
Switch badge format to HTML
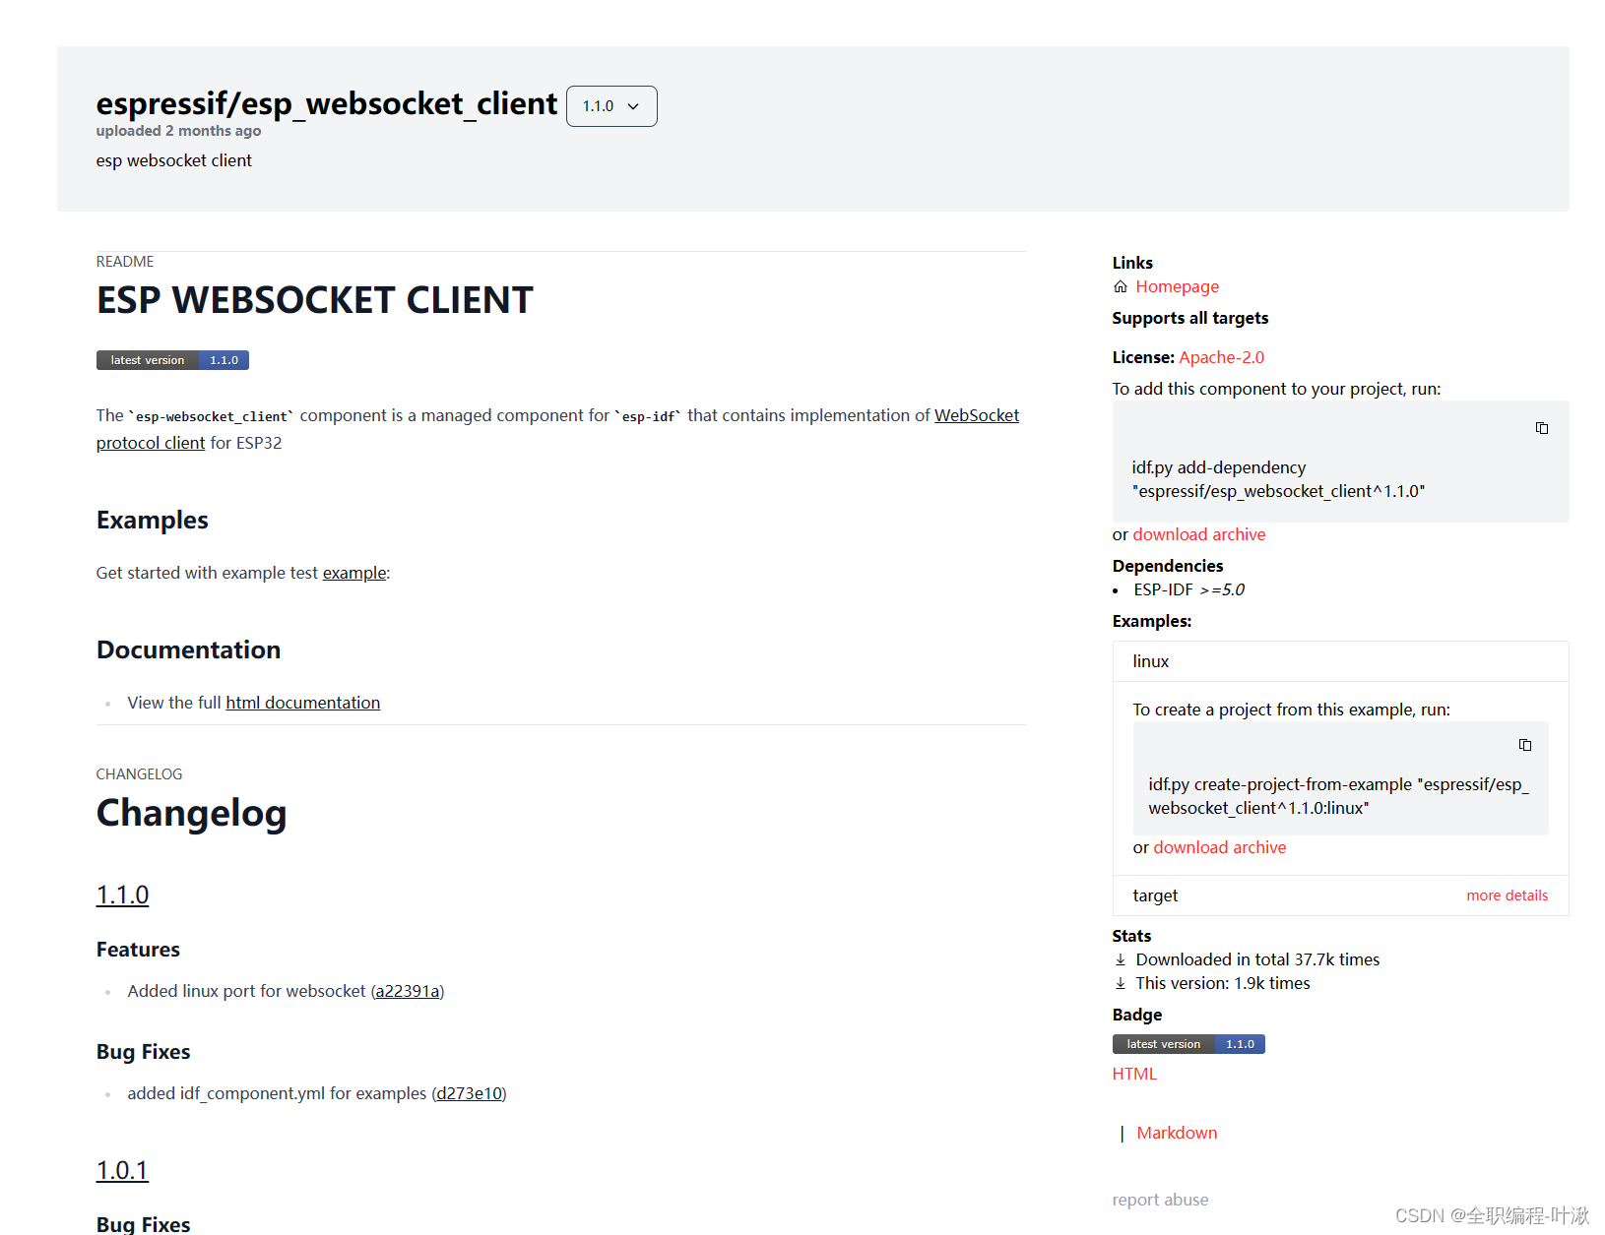click(1133, 1073)
